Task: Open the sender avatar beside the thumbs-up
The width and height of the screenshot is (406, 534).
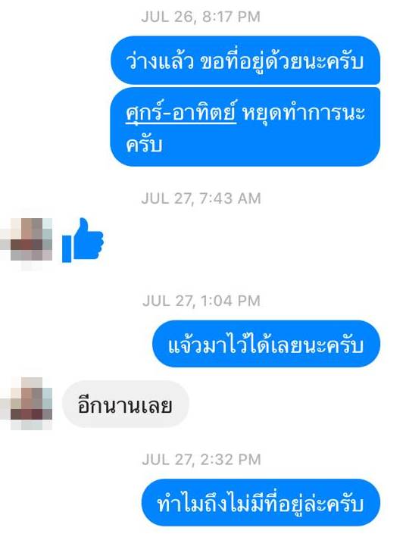Action: [27, 240]
